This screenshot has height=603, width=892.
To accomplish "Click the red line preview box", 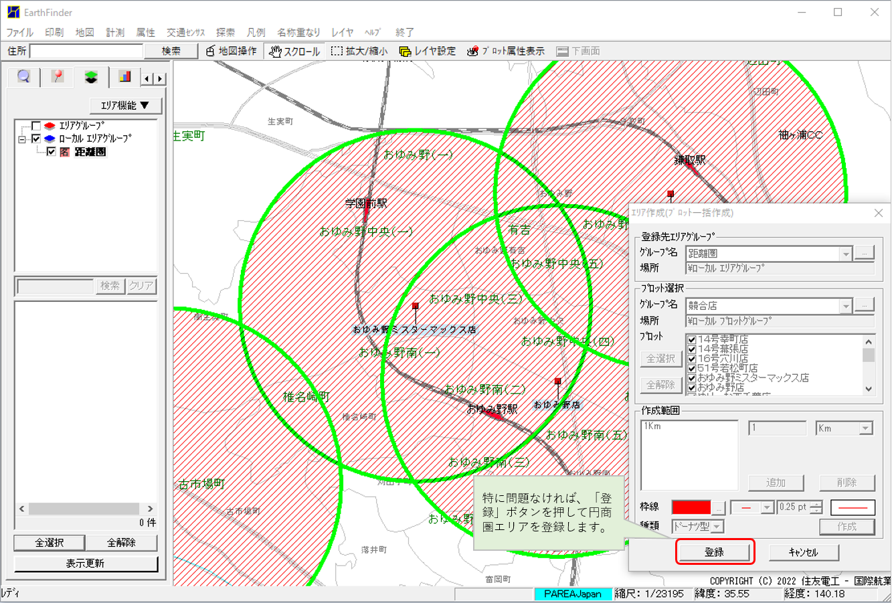I will point(853,508).
